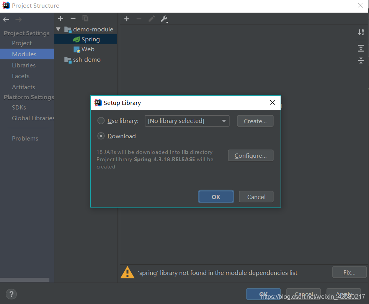Click Fix button for spring warning

pos(349,272)
